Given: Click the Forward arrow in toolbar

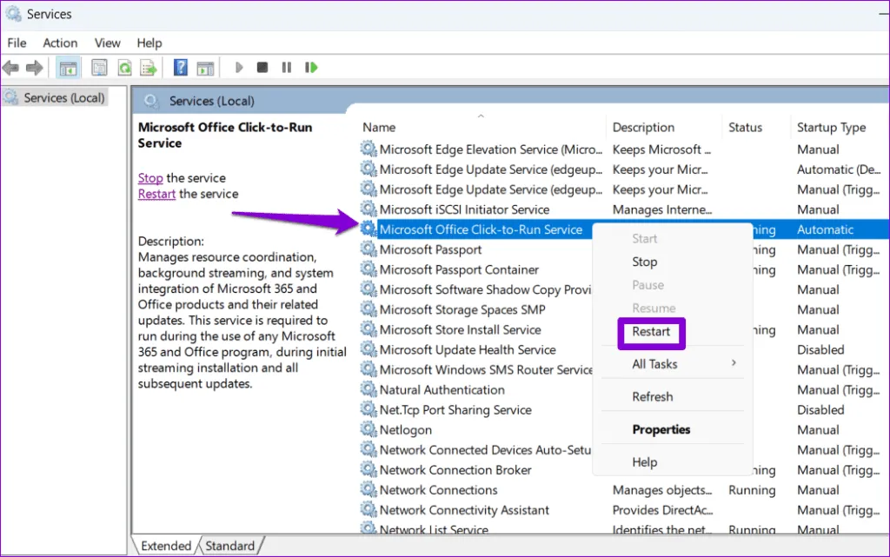Looking at the screenshot, I should [x=35, y=68].
